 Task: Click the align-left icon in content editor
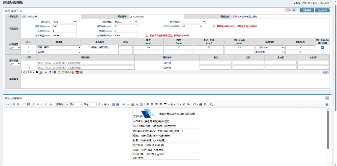(152, 104)
